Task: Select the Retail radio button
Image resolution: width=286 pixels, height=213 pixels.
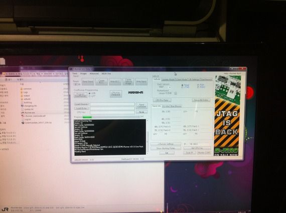Action: pos(185,85)
